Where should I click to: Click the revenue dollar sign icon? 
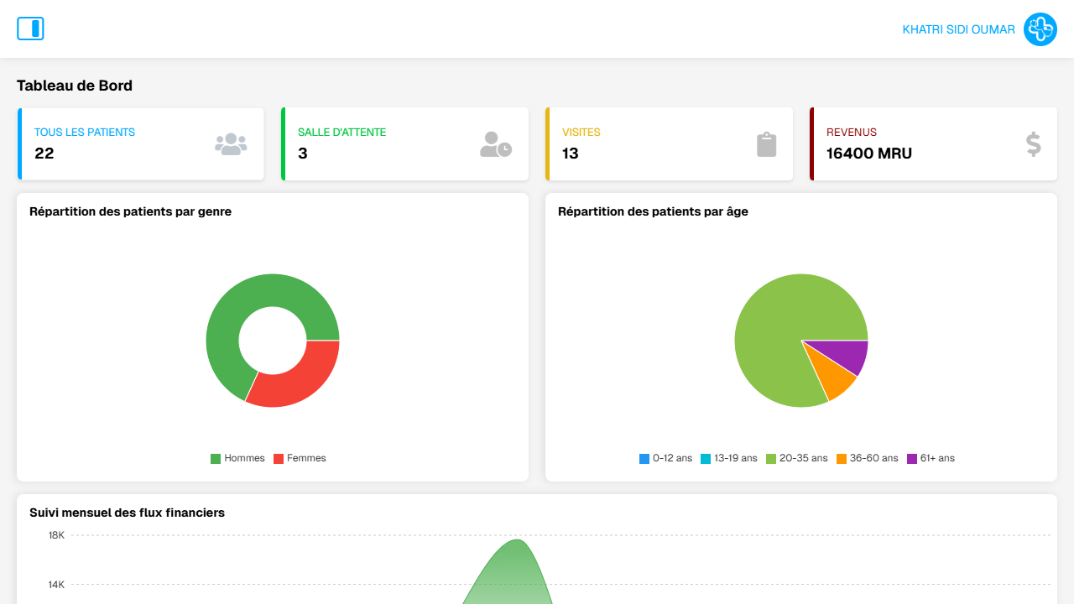[x=1033, y=144]
